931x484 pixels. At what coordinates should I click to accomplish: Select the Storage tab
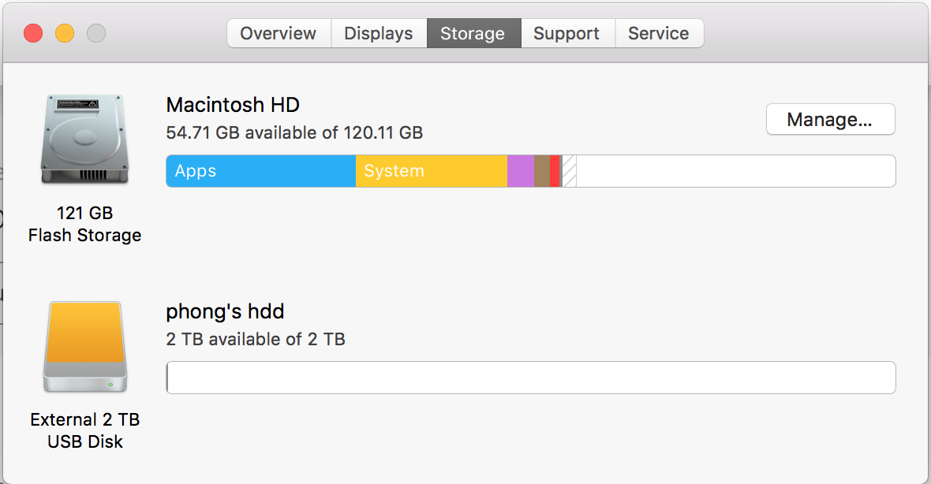point(473,33)
